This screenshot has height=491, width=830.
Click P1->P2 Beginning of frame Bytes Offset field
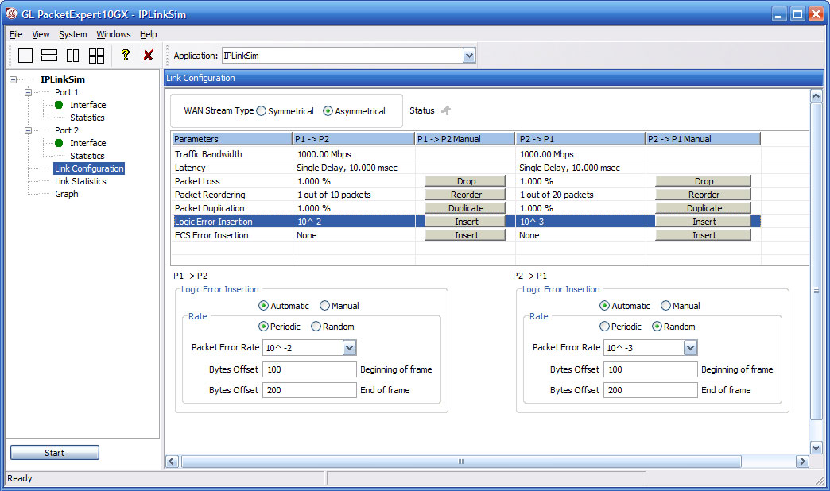309,369
